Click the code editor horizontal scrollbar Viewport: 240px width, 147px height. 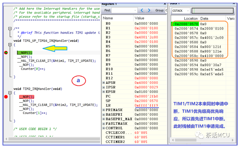pyautogui.click(x=54, y=139)
